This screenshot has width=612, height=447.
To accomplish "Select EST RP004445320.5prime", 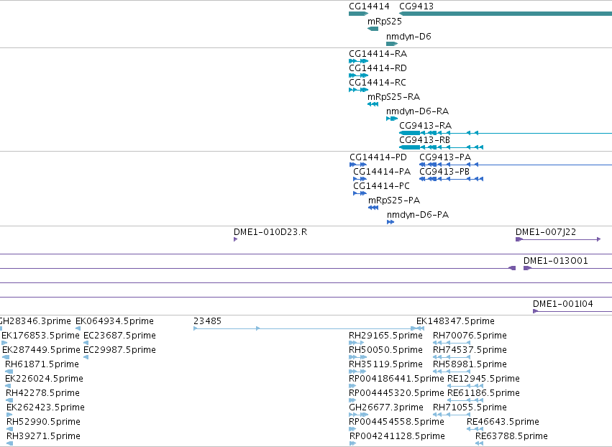I will point(396,393).
